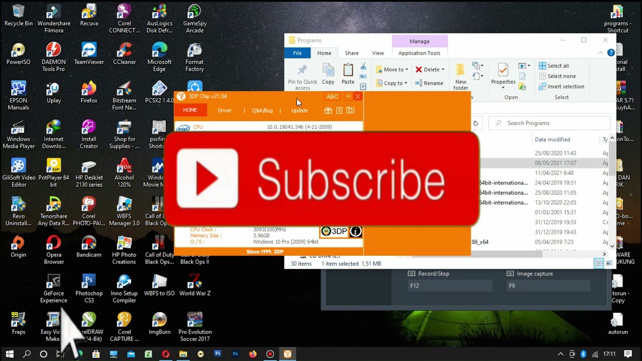The image size is (642, 361).
Task: Select the World War Z desktop icon
Action: pos(195,285)
